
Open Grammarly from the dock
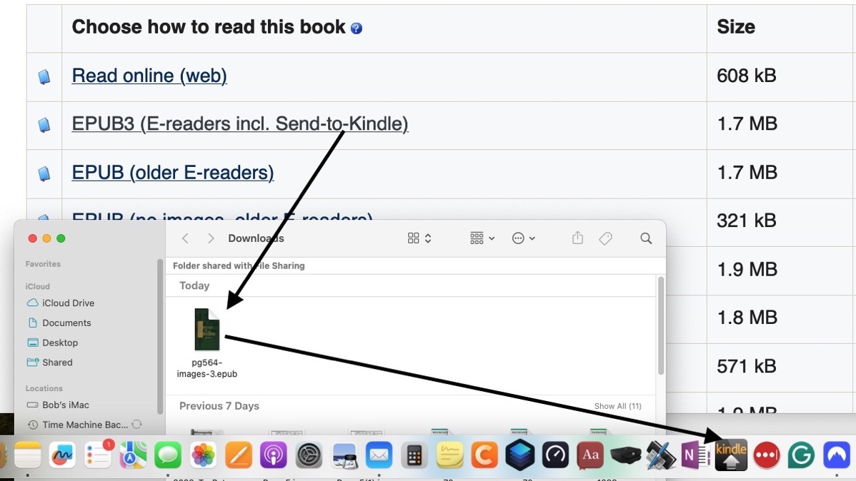[x=801, y=455]
